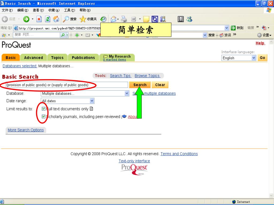Screen dimensions: 274x205
Task: Refresh the page using green refresh icon
Action: 48,19
